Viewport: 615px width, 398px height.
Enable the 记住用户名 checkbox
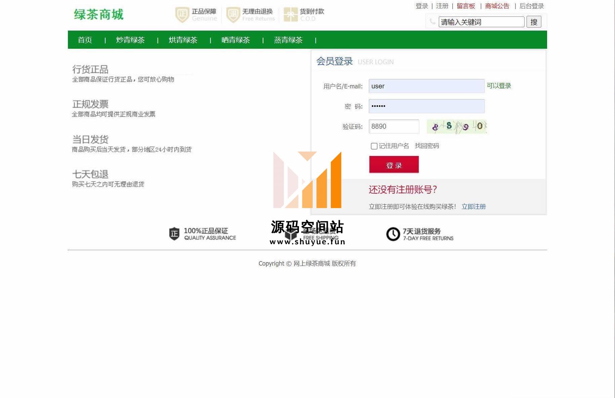[374, 146]
